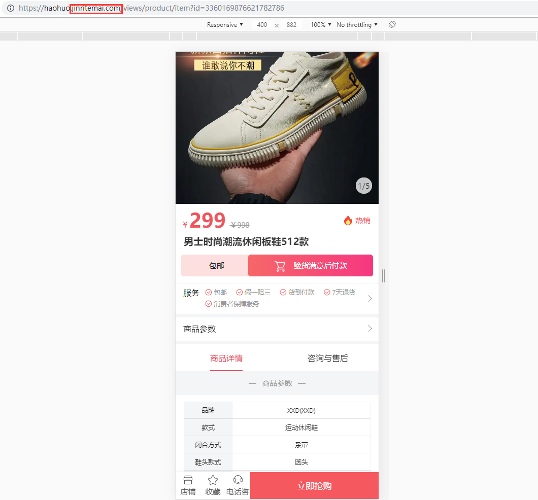Image resolution: width=538 pixels, height=500 pixels.
Task: Click the viewport resize handle on right edge
Action: tap(384, 276)
